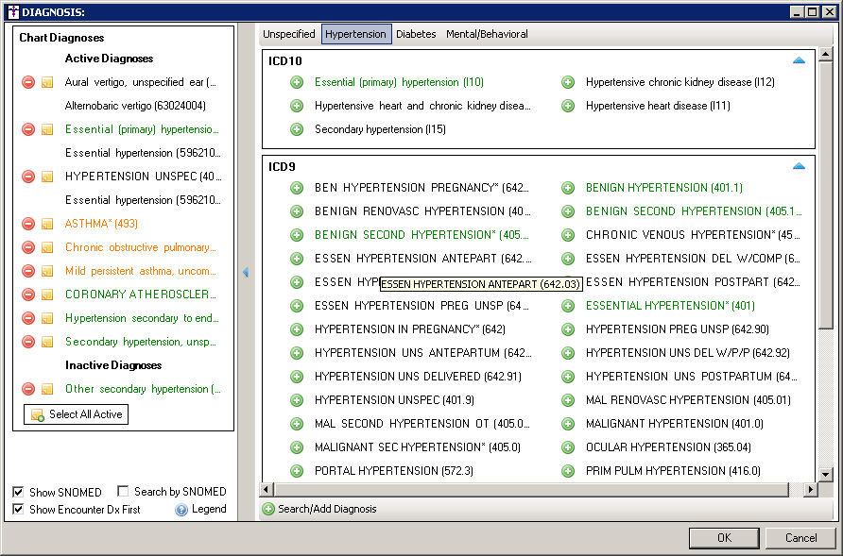Toggle Show Encounter Dx First checkbox
Viewport: 843px width, 556px height.
(19, 510)
